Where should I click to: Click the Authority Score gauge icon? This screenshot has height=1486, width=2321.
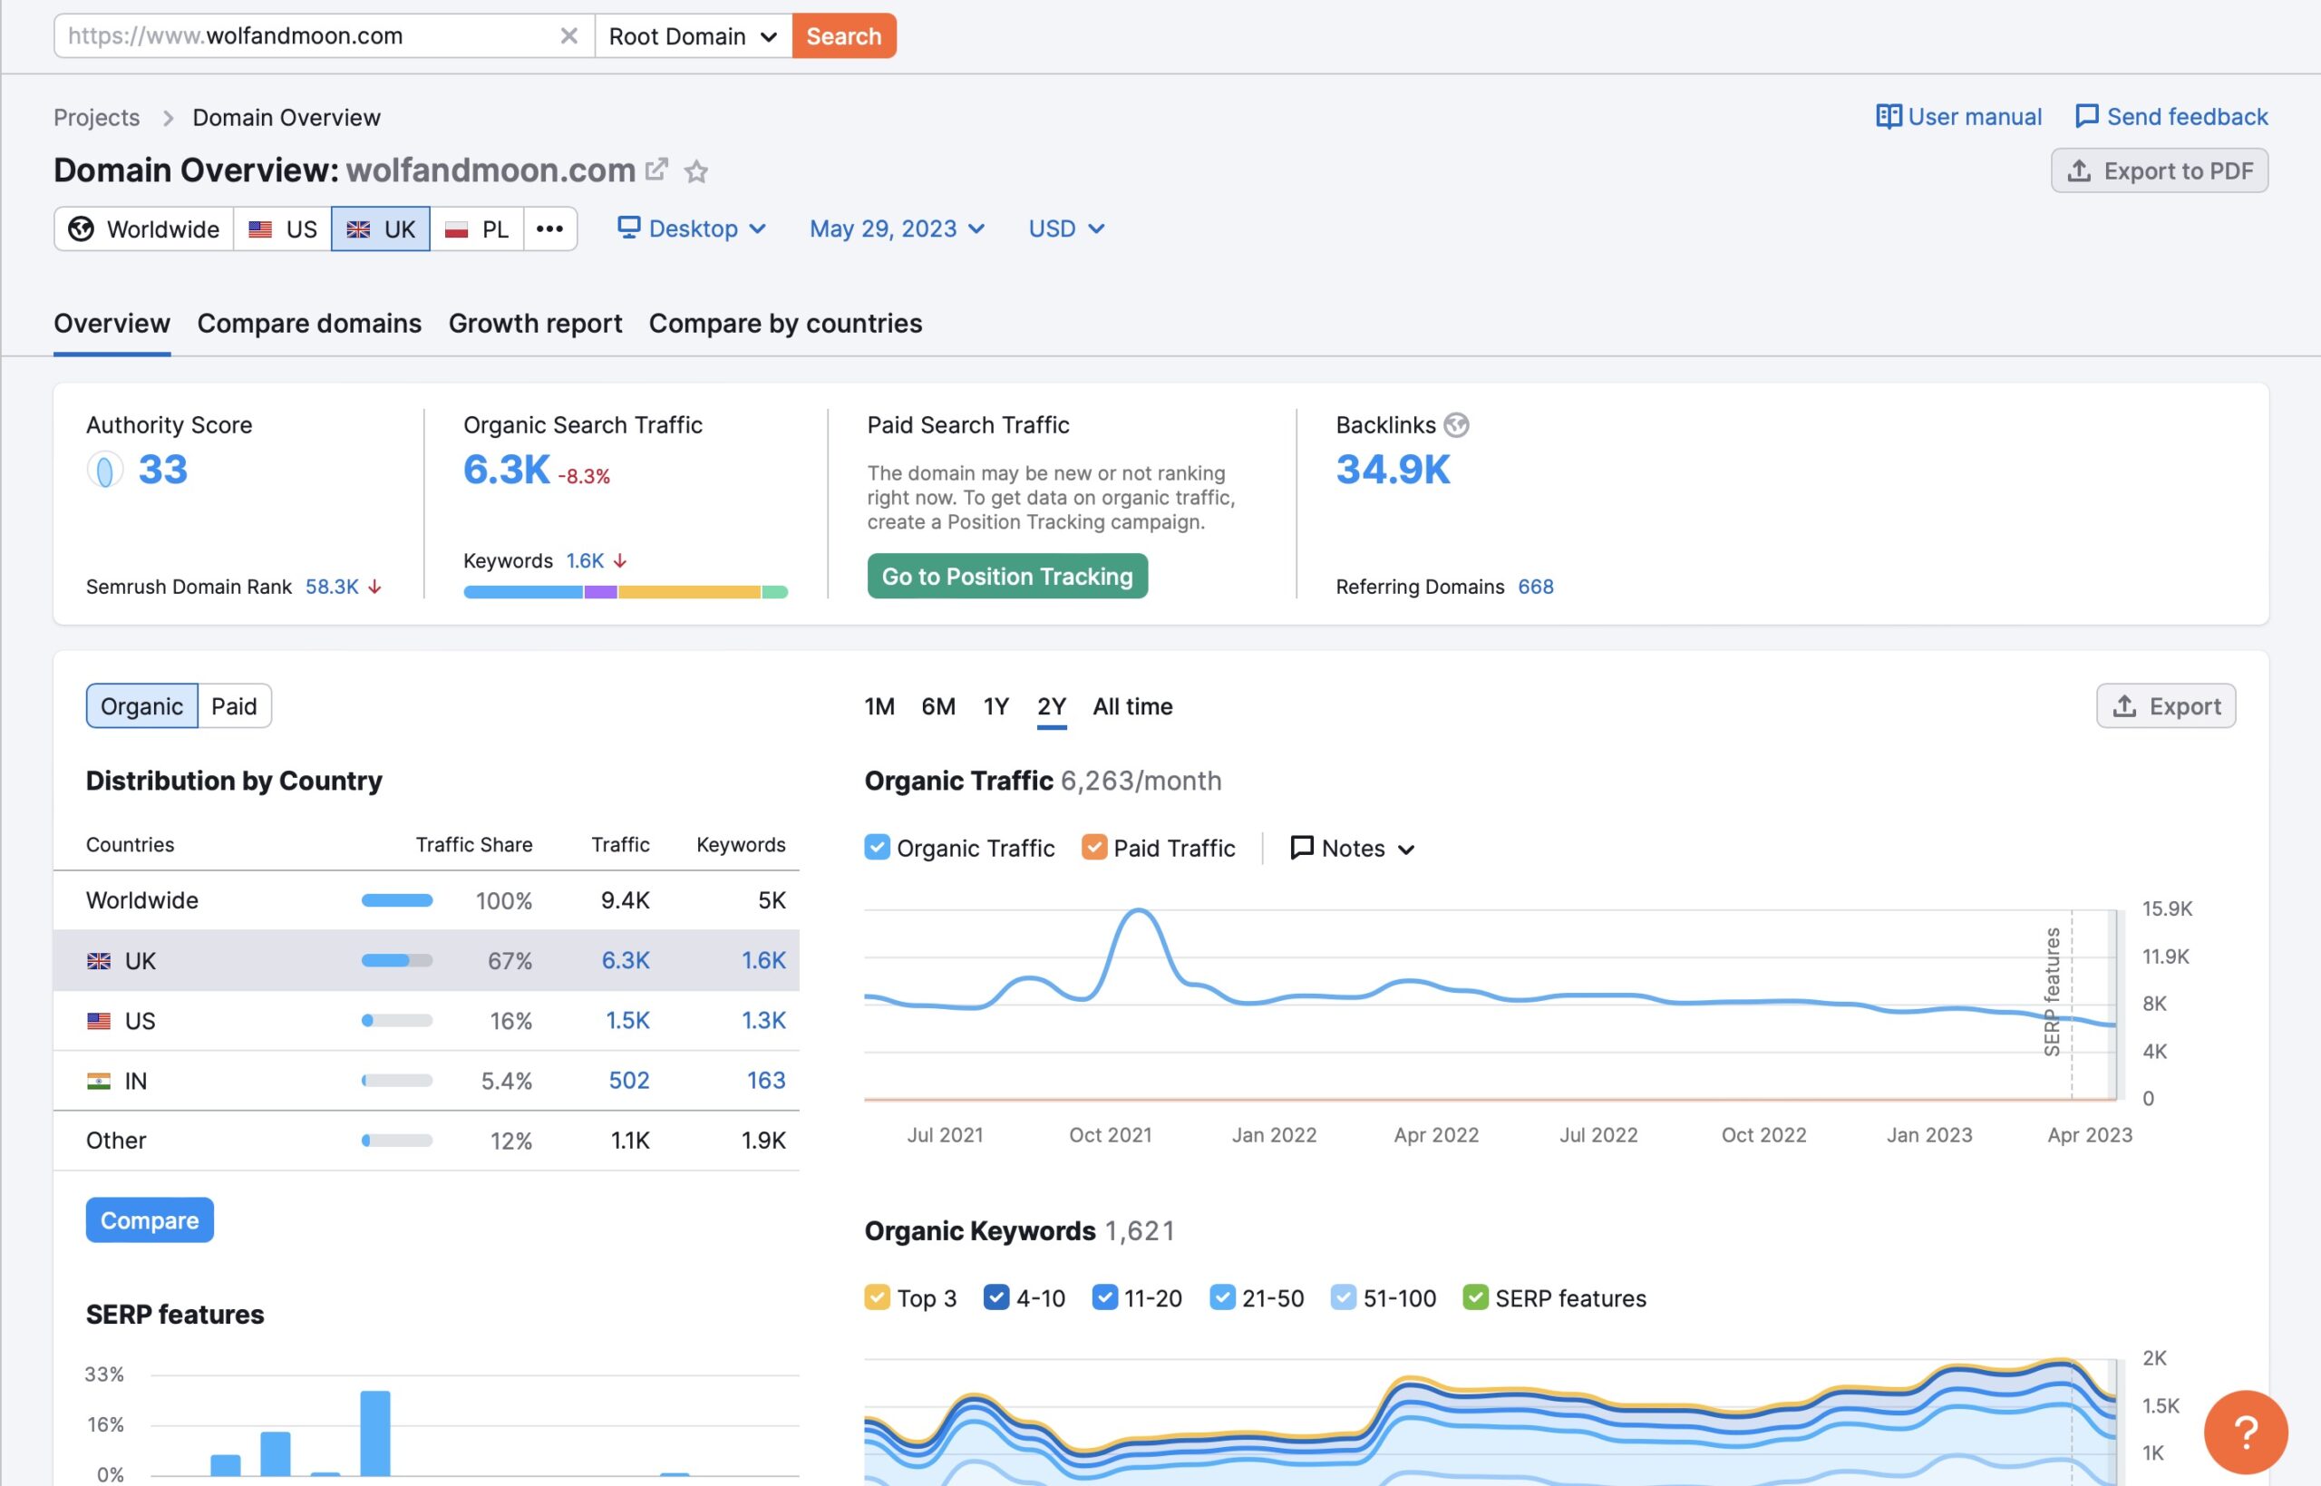coord(105,471)
